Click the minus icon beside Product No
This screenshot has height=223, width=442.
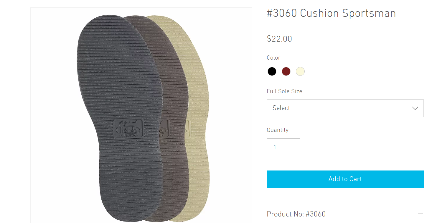[x=420, y=213]
